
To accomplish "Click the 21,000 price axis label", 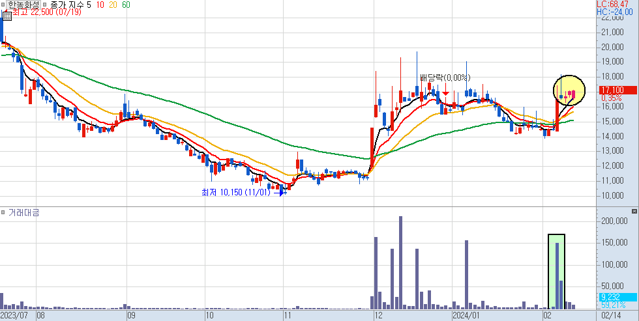I will [x=612, y=32].
